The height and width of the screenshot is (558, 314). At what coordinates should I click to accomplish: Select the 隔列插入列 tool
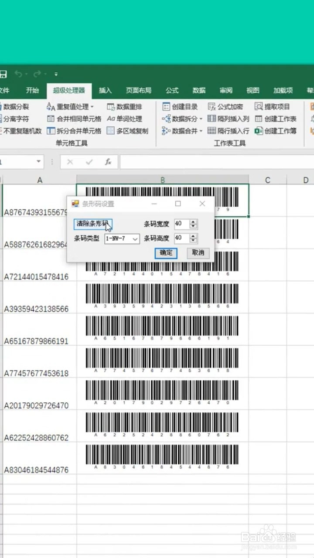pyautogui.click(x=228, y=119)
